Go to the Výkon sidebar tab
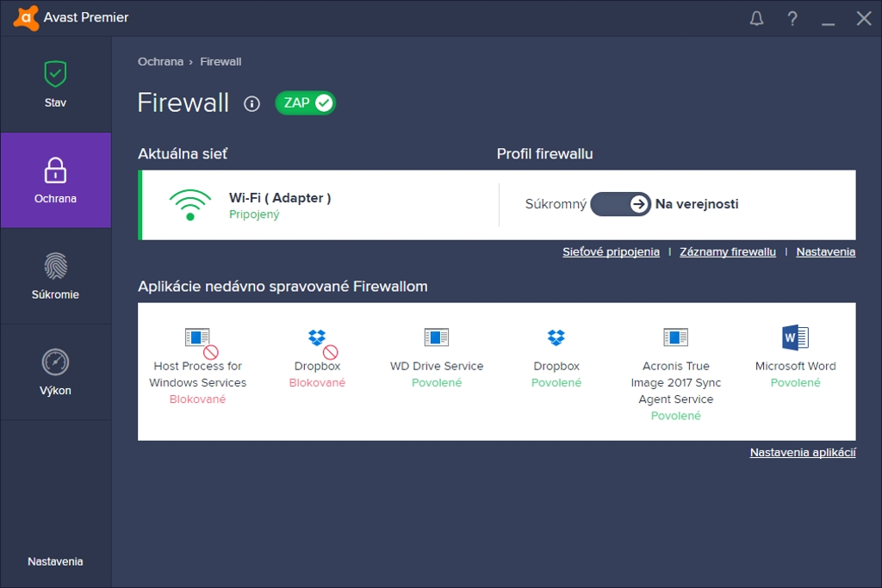 (x=56, y=372)
